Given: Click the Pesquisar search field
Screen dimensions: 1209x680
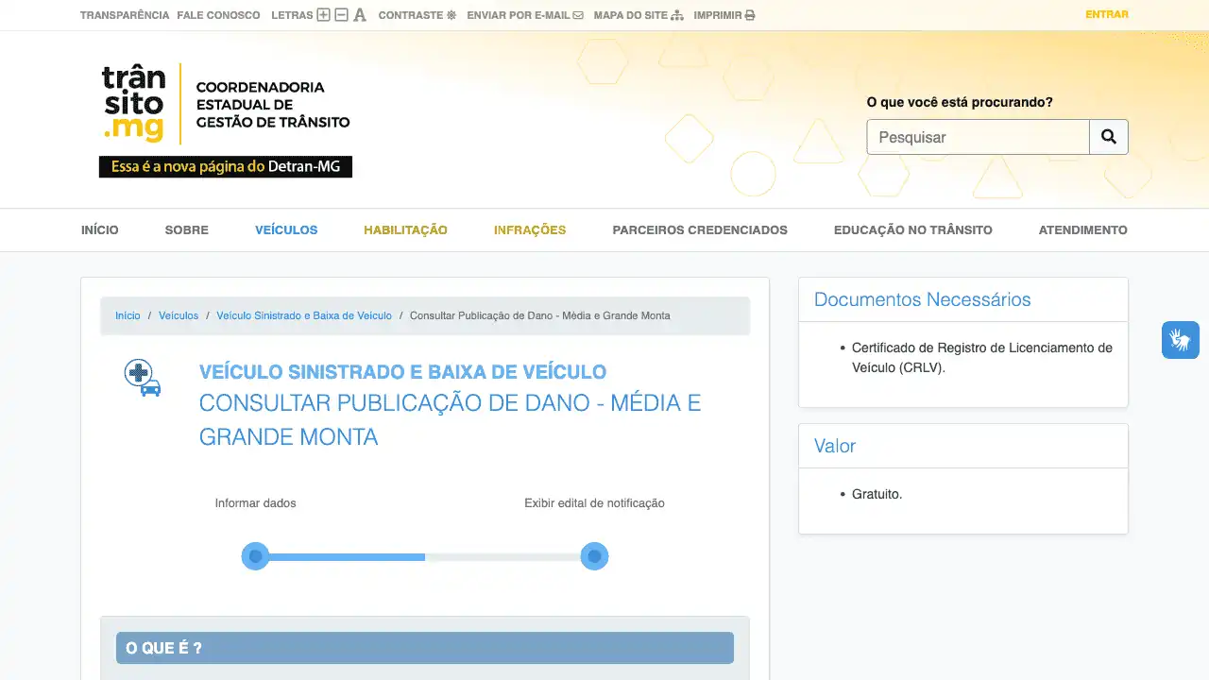Looking at the screenshot, I should (978, 137).
